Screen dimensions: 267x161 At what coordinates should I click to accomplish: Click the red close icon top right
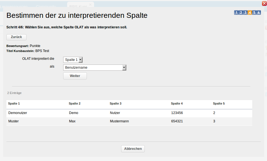pos(264,3)
